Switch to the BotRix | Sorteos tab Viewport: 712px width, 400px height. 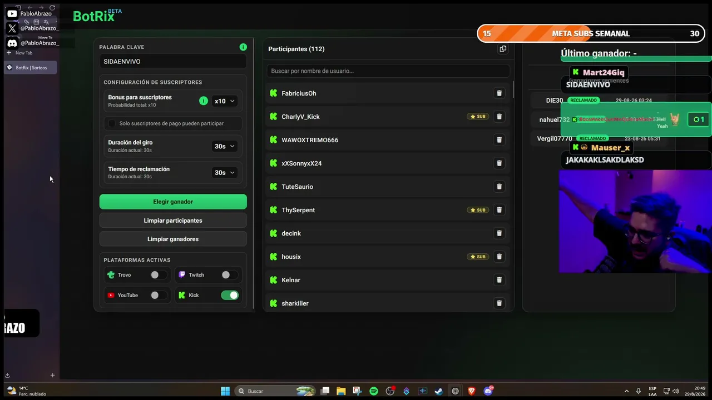point(31,68)
